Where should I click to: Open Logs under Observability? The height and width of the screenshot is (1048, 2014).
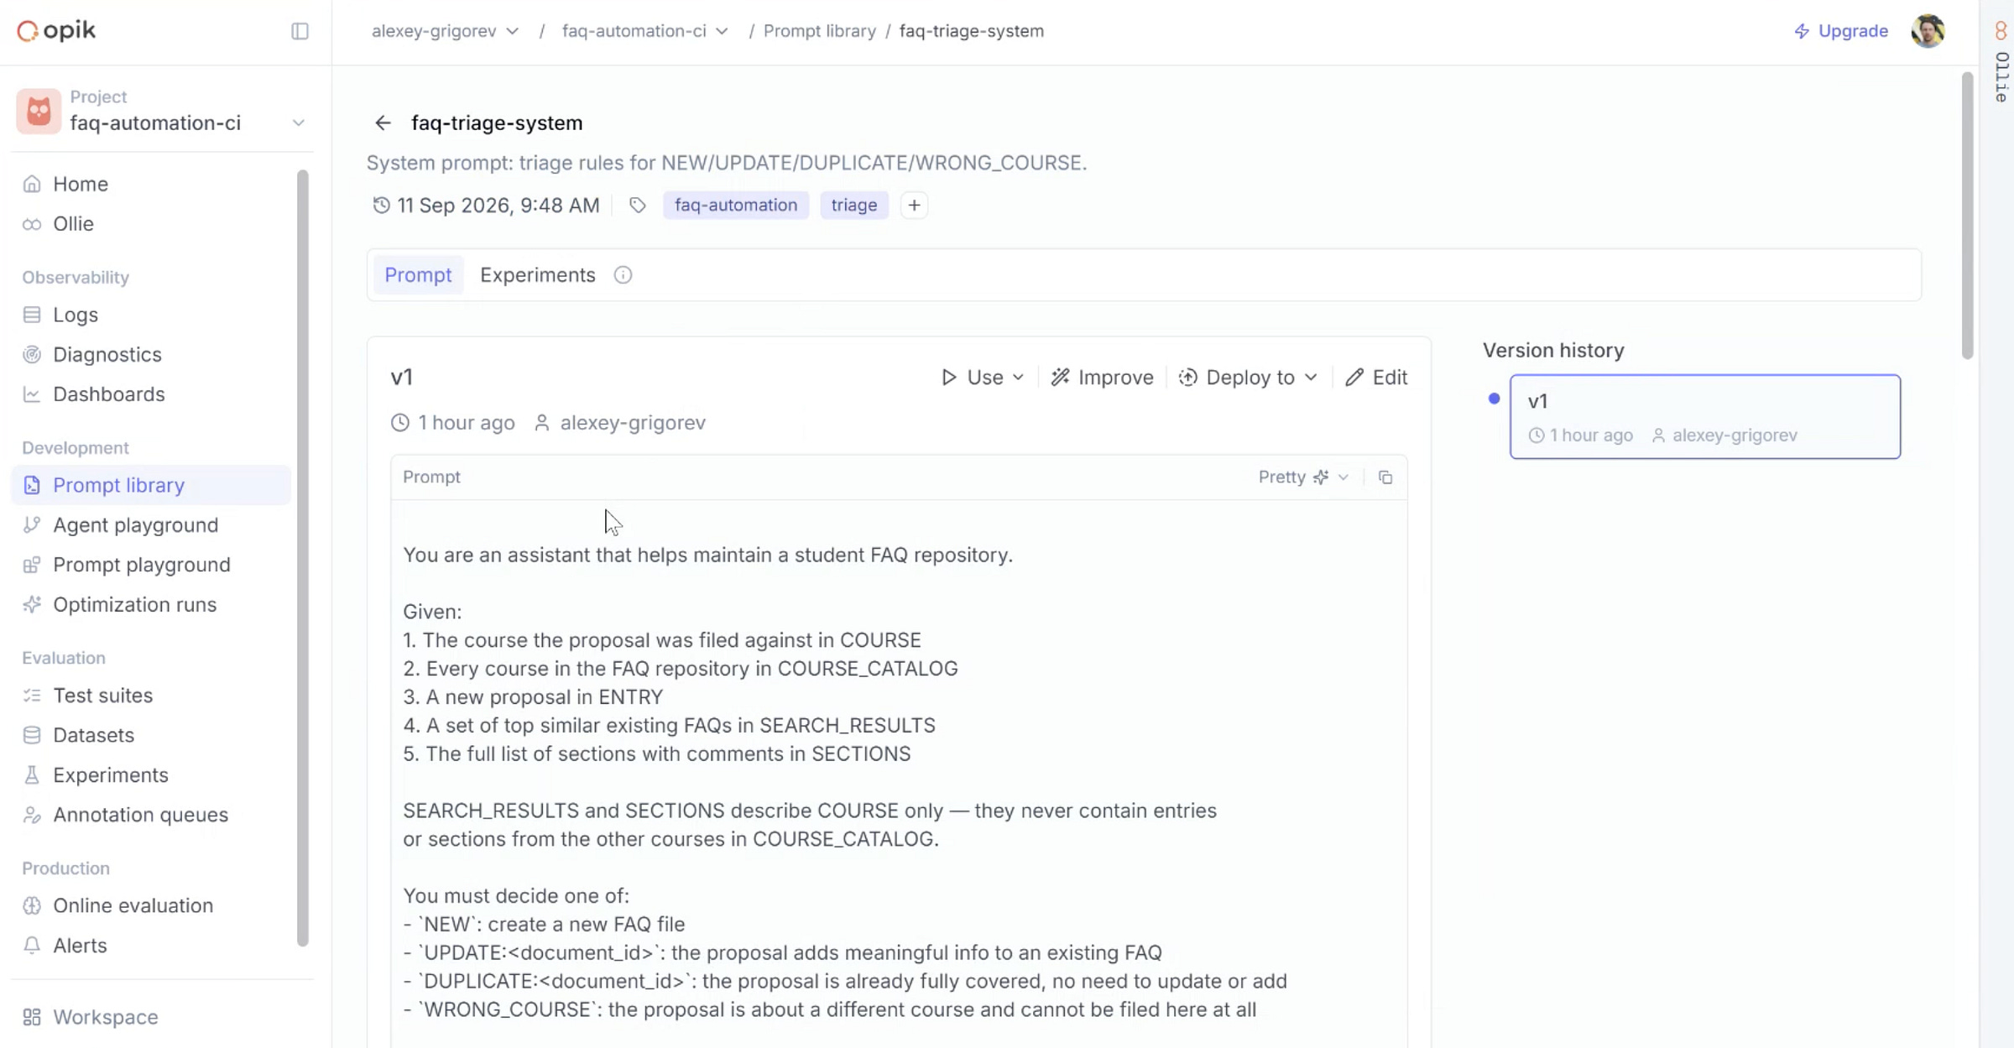point(151,315)
